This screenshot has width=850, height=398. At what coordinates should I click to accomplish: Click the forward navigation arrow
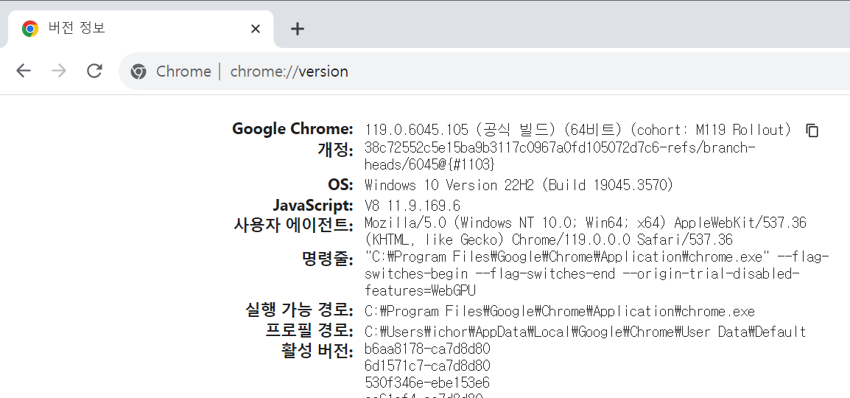click(x=58, y=71)
